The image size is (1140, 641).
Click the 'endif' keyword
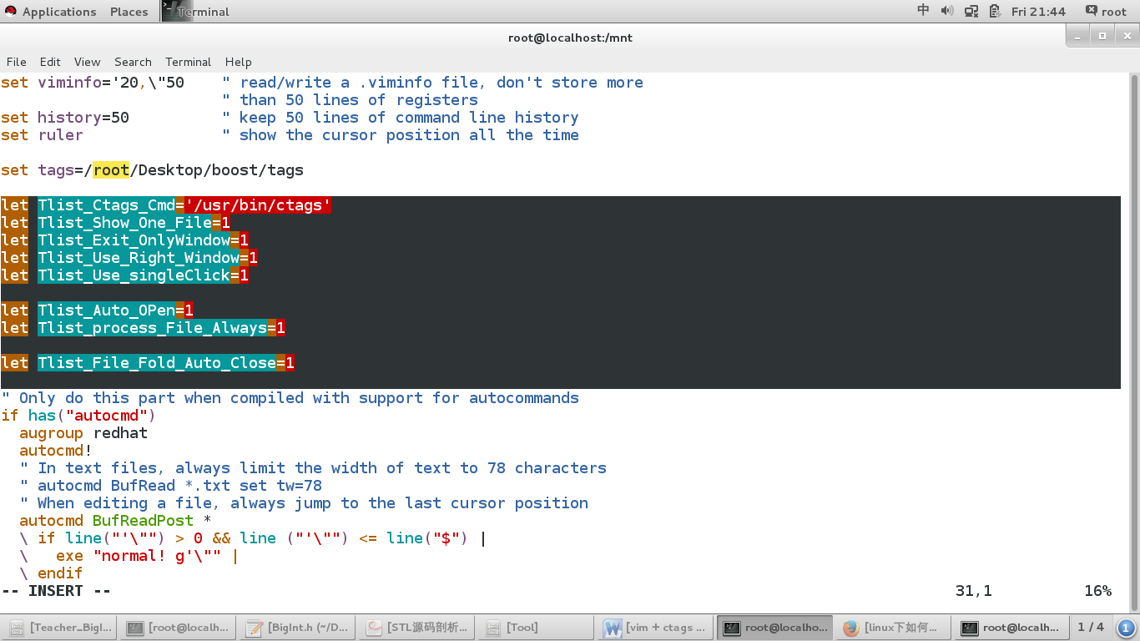(60, 573)
